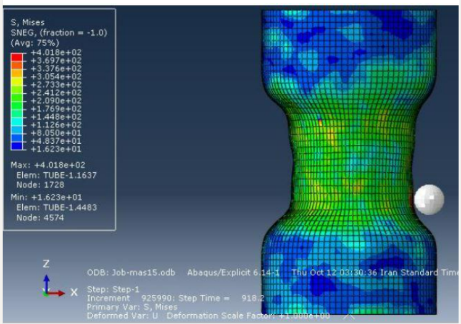
Task: Click the 'Step: Step-1' text
Action: (113, 289)
